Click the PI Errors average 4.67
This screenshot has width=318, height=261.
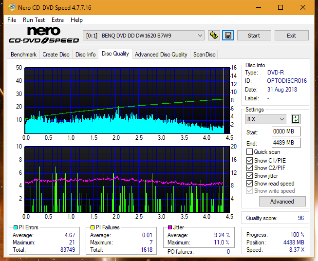tap(70, 235)
